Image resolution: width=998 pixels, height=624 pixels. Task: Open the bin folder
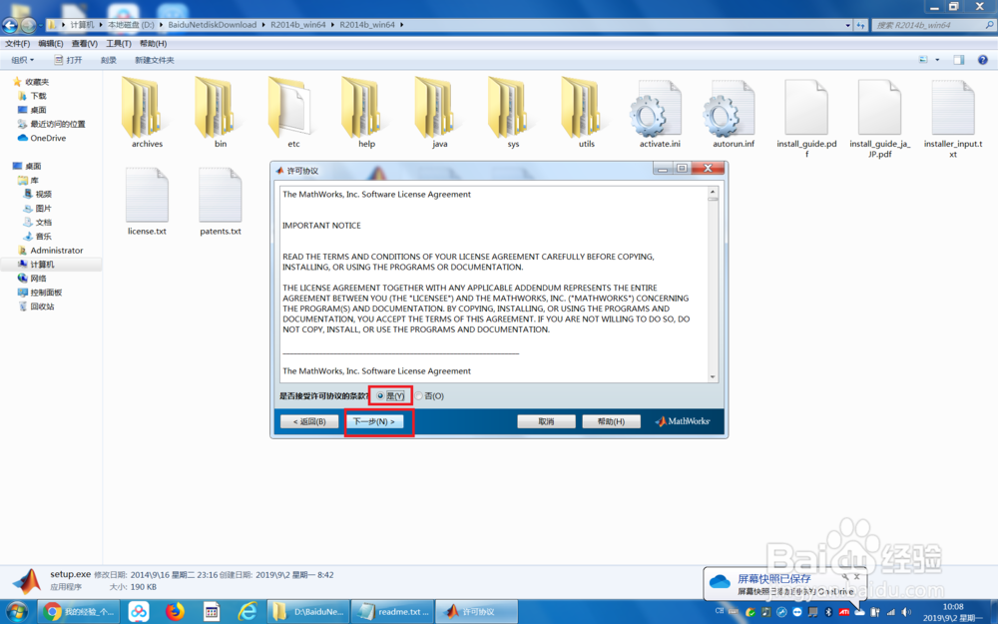tap(220, 114)
